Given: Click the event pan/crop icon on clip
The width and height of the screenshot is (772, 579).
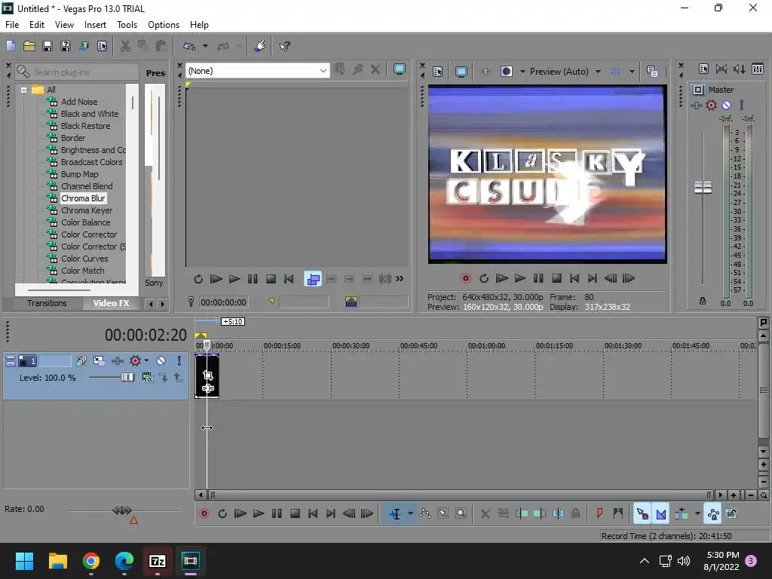Looking at the screenshot, I should point(208,375).
